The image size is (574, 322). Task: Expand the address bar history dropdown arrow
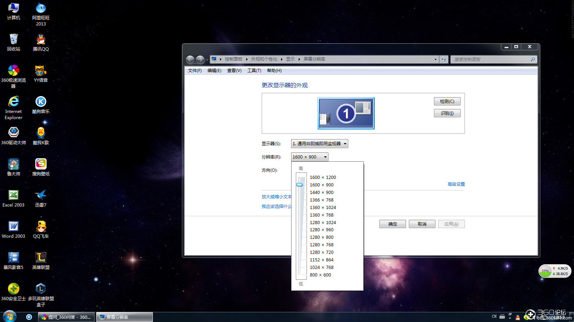(435, 60)
